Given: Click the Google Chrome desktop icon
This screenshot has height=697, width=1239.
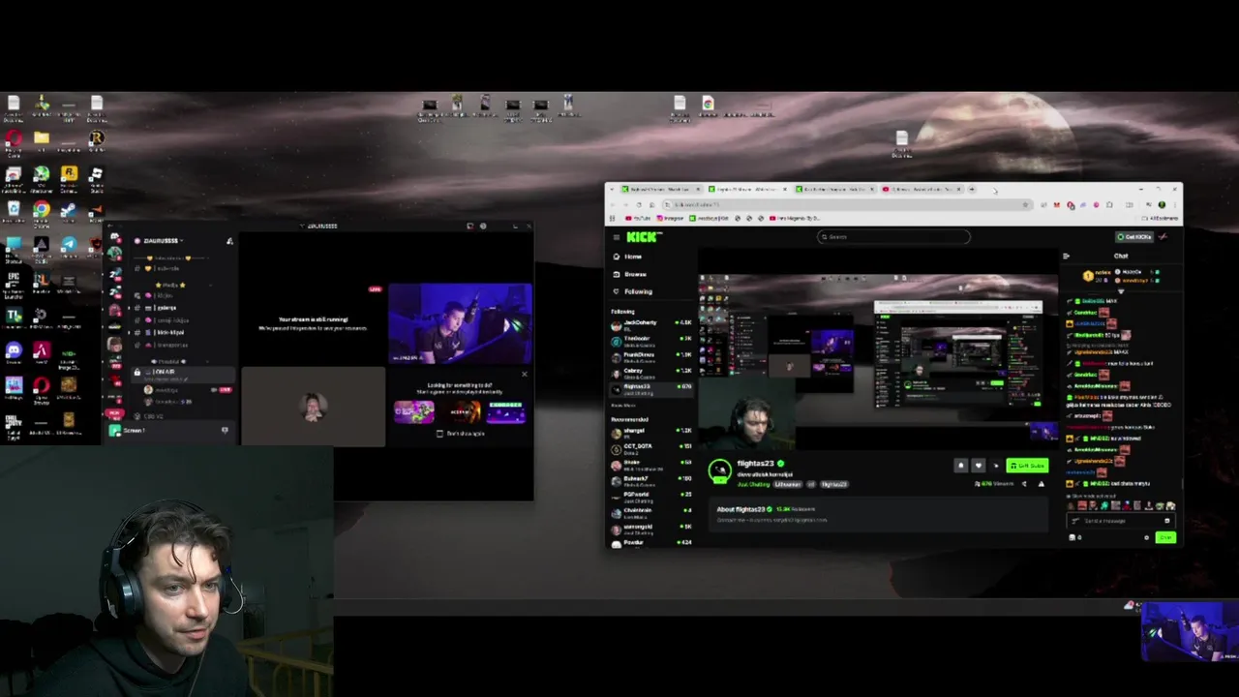Looking at the screenshot, I should tap(42, 209).
